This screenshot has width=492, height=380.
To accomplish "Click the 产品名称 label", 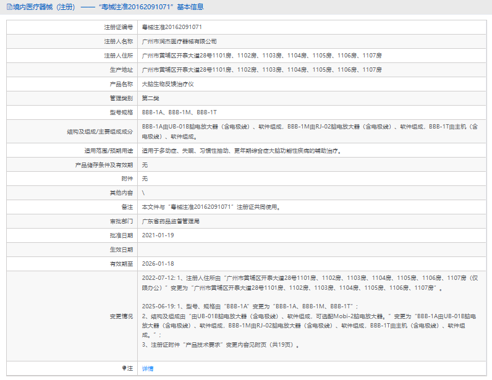I will tap(121, 84).
